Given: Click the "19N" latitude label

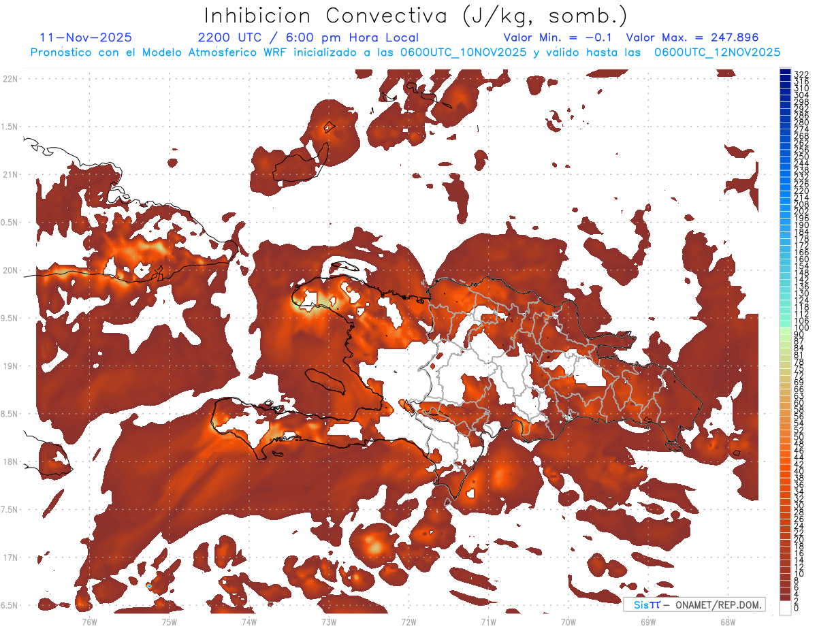Looking at the screenshot, I should [10, 366].
